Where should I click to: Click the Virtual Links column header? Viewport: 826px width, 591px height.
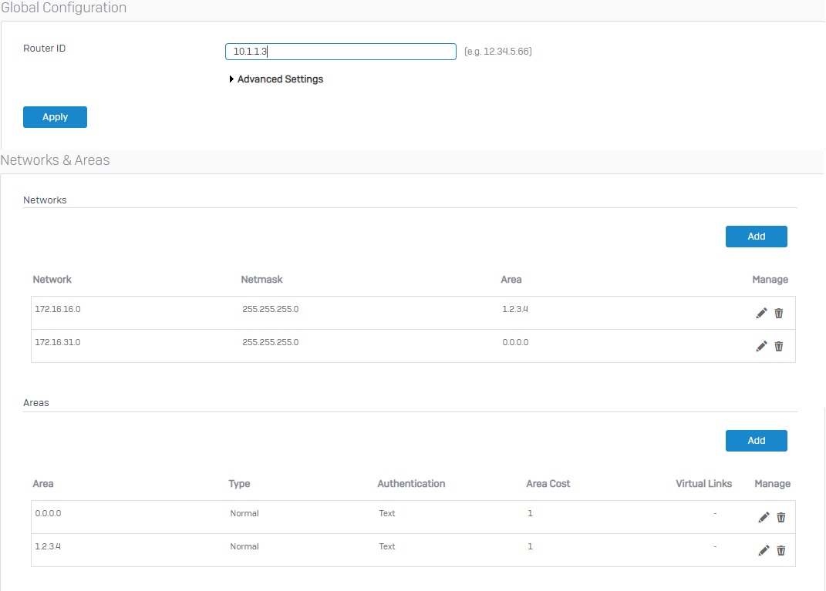(x=704, y=484)
